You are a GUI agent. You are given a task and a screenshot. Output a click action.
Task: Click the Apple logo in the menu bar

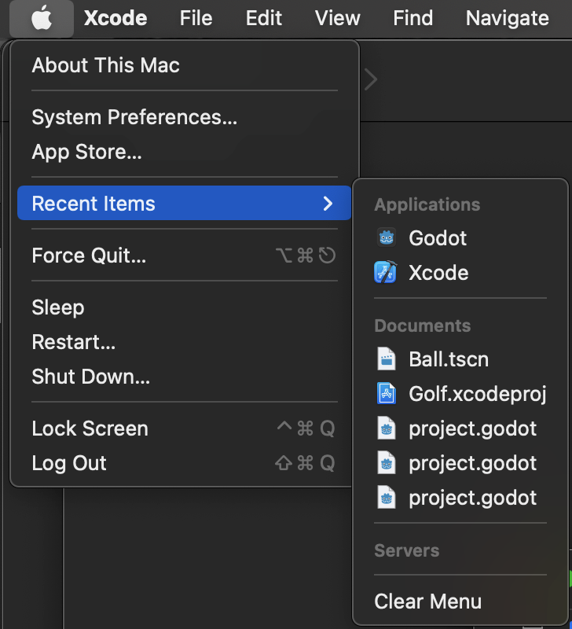[x=41, y=19]
